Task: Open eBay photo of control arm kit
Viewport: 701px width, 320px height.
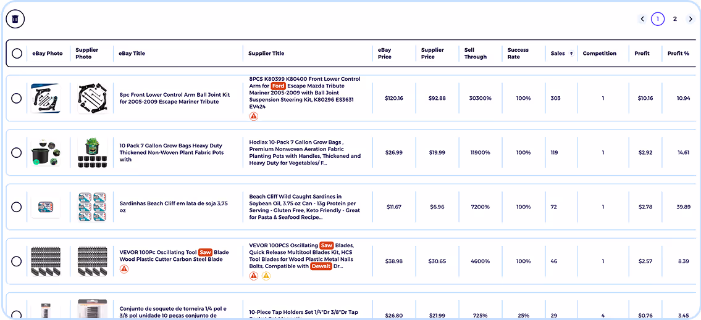Action: (x=46, y=98)
